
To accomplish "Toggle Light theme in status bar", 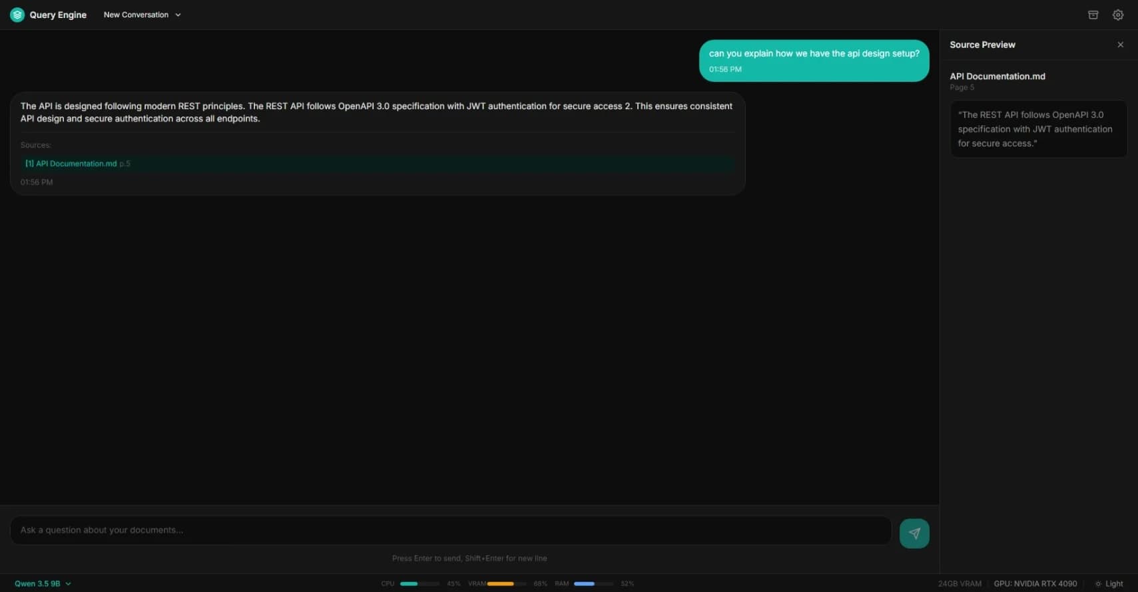I will [x=1109, y=583].
